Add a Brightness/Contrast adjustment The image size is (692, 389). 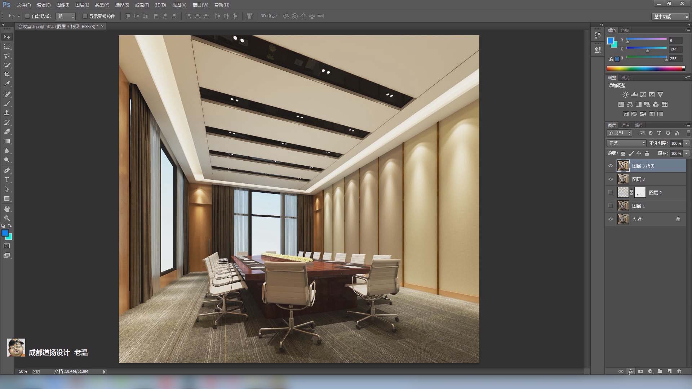[x=625, y=95]
